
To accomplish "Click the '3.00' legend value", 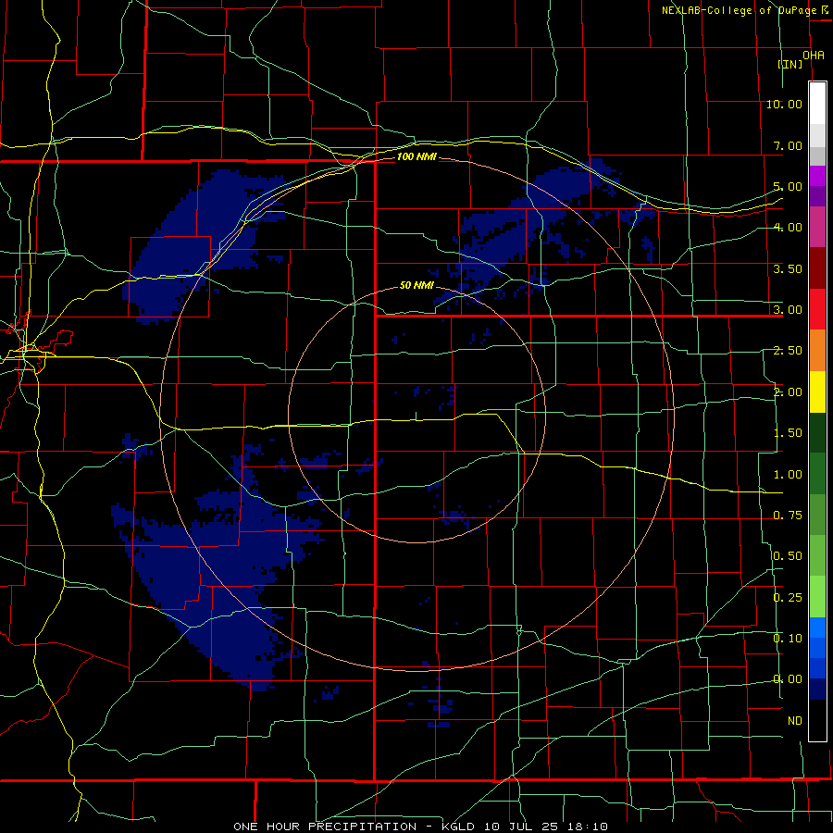I will (788, 310).
